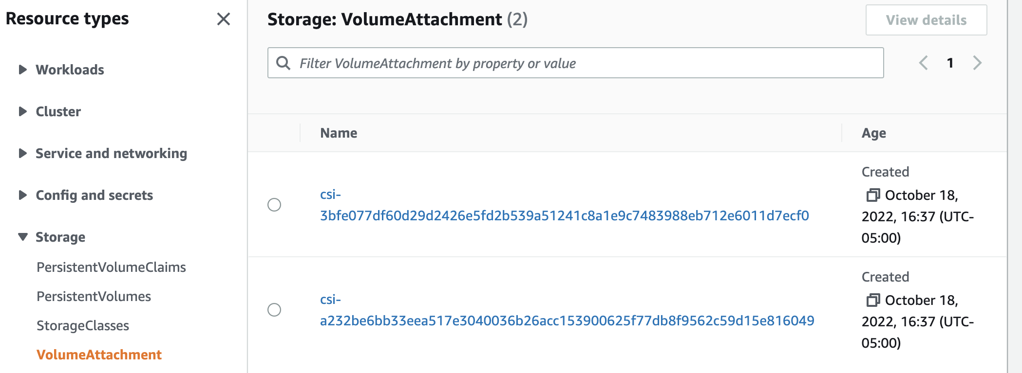Select the csi-a232be6b volume attachment radio

point(274,310)
